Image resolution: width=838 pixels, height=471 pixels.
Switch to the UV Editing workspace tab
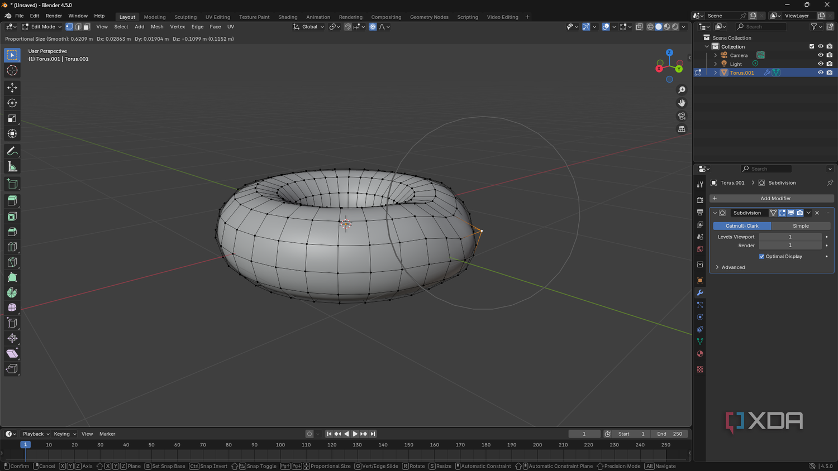click(x=217, y=17)
